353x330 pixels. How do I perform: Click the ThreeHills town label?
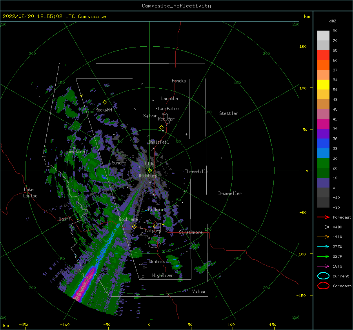coord(197,171)
